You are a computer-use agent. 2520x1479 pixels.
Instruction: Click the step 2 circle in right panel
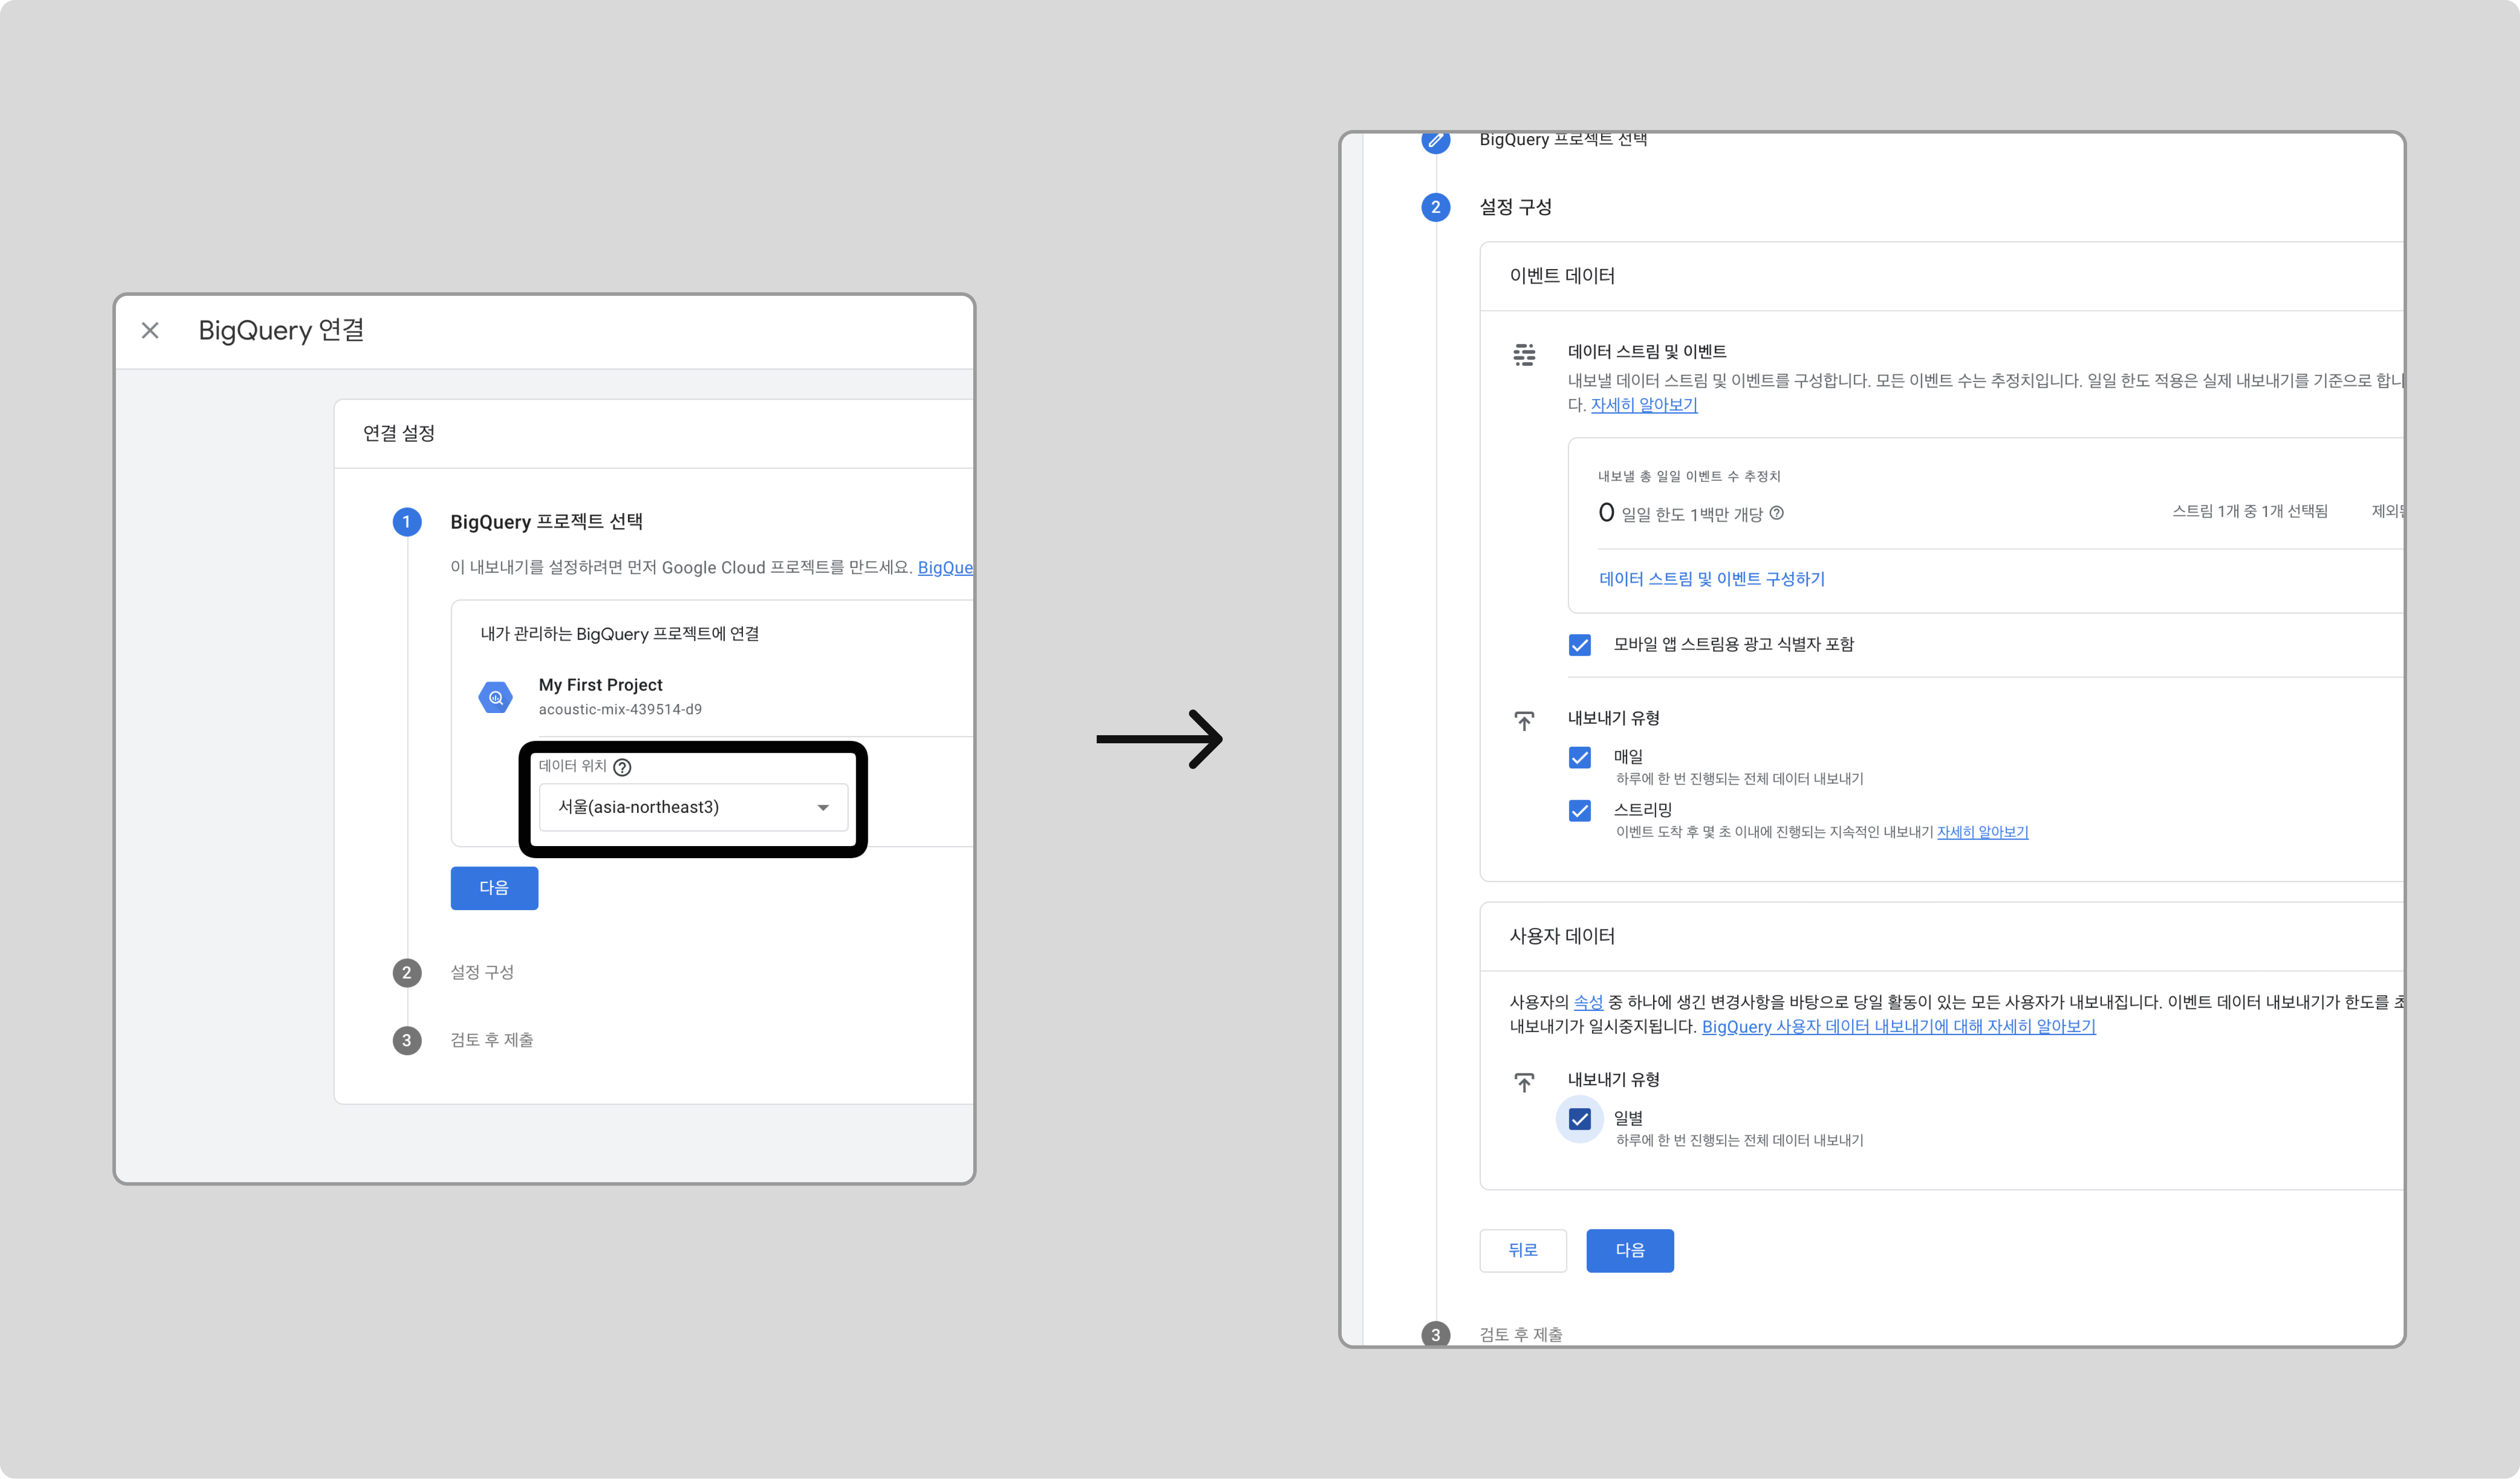click(1436, 207)
